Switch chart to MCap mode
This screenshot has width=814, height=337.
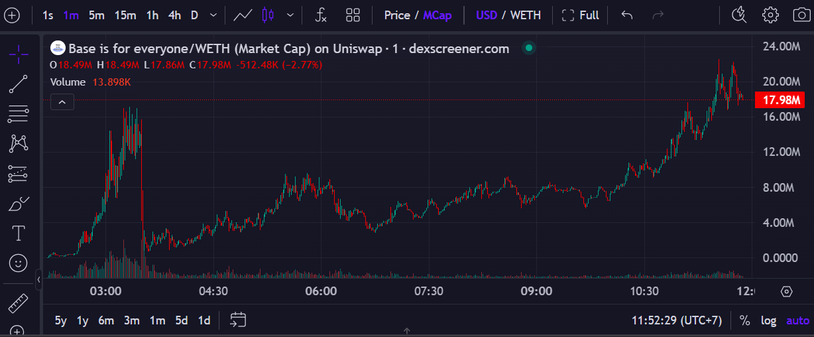tap(437, 15)
